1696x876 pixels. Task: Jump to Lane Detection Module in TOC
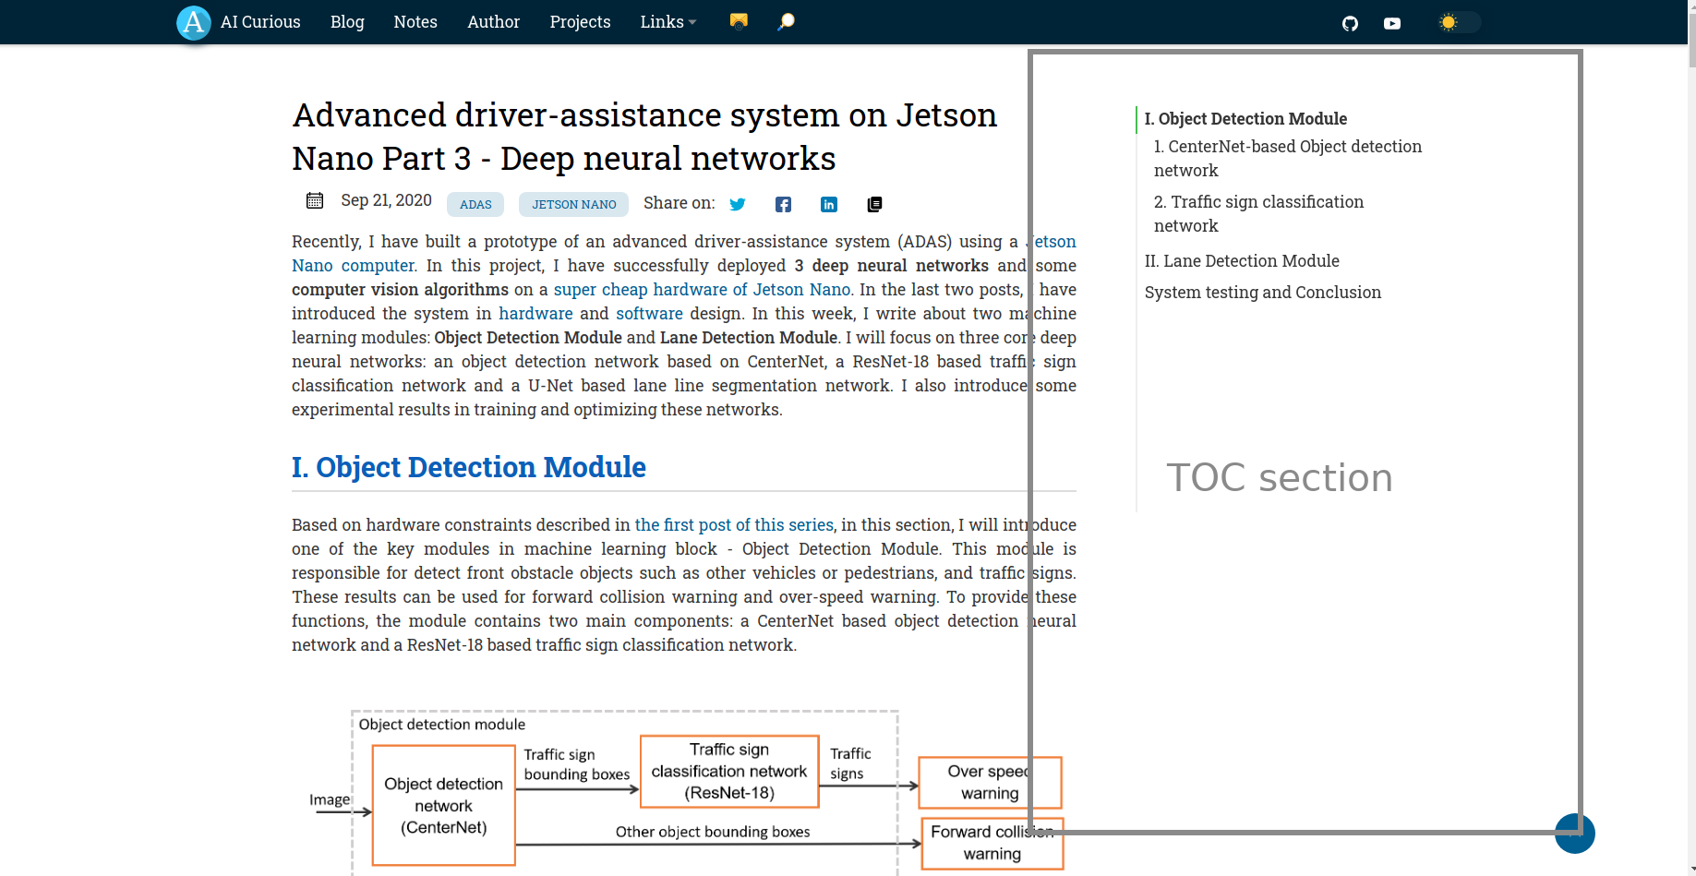click(1242, 261)
